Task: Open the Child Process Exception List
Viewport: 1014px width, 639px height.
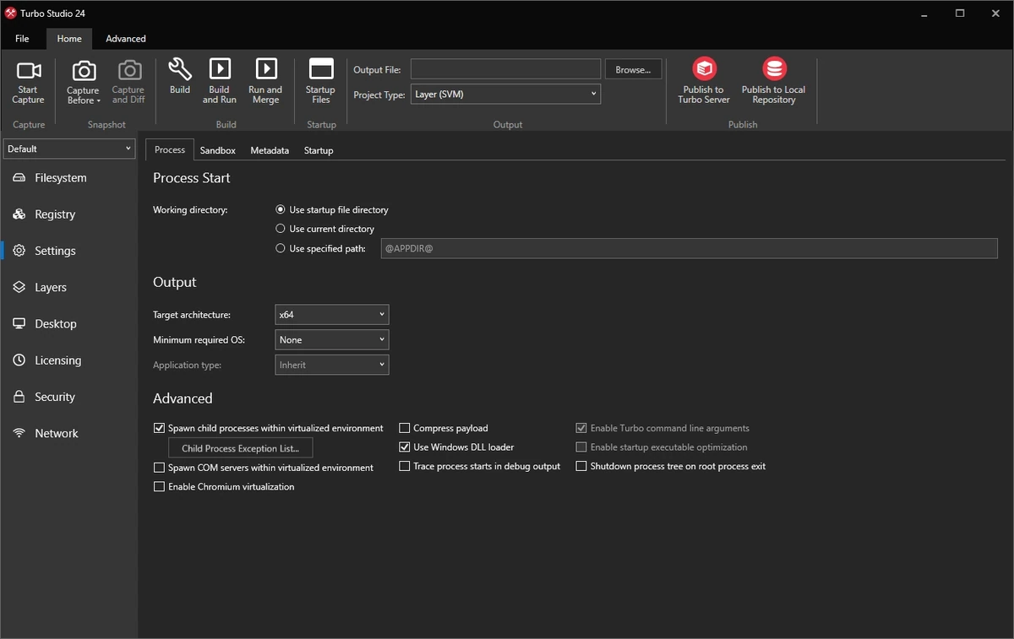Action: click(241, 448)
